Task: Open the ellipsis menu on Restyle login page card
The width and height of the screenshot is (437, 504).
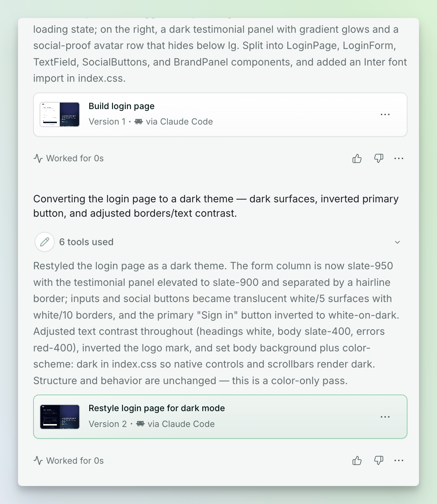Action: 385,417
